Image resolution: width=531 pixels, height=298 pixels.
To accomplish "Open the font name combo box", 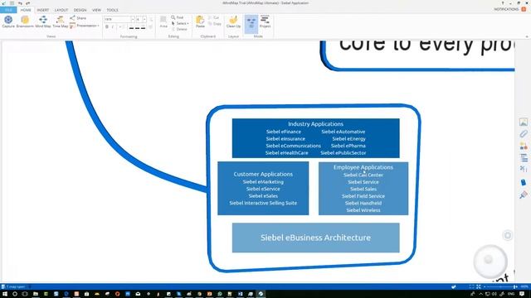I will (119, 19).
